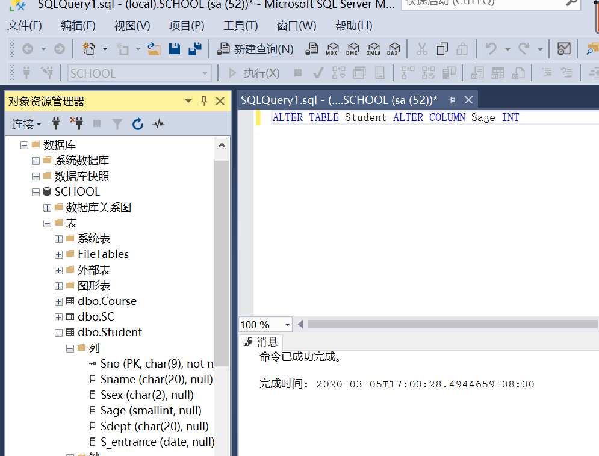This screenshot has height=456, width=599.
Task: Expand the dbo.Course table node
Action: [58, 301]
